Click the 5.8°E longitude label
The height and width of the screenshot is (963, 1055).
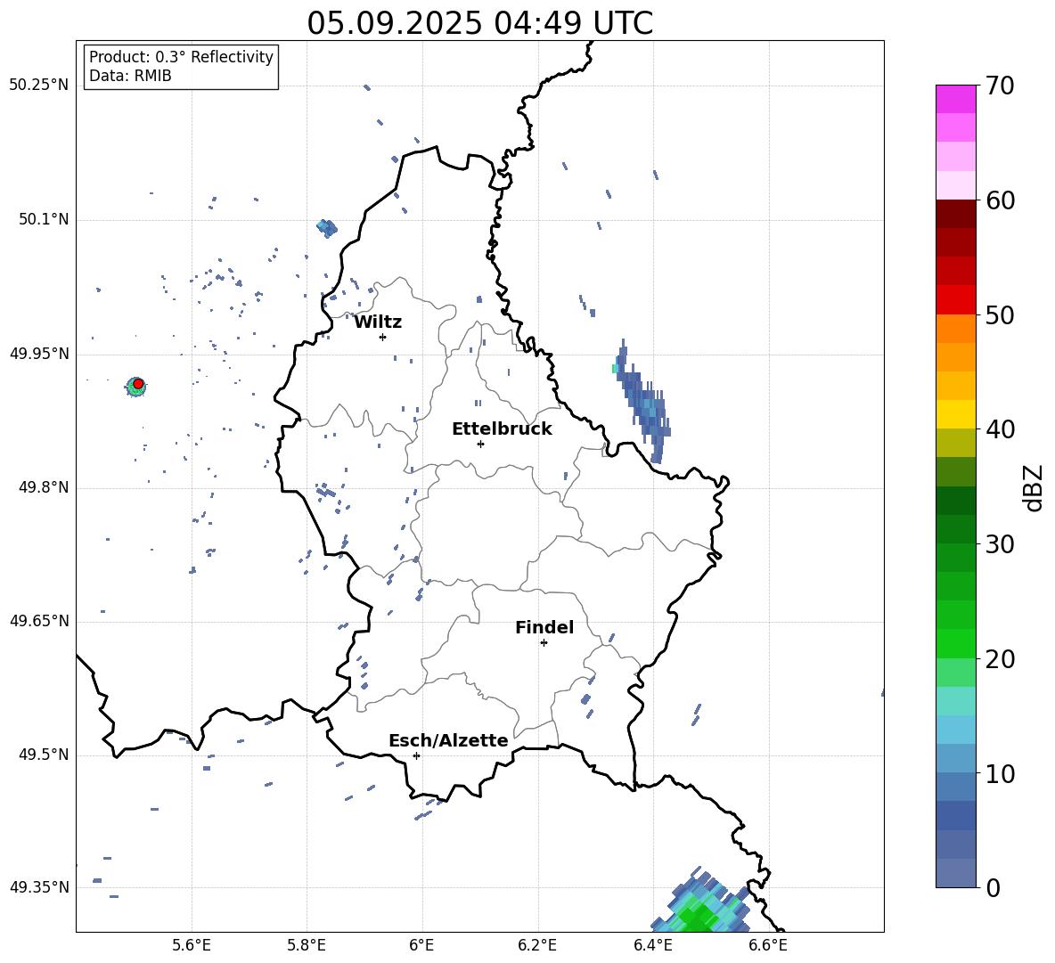click(x=307, y=945)
